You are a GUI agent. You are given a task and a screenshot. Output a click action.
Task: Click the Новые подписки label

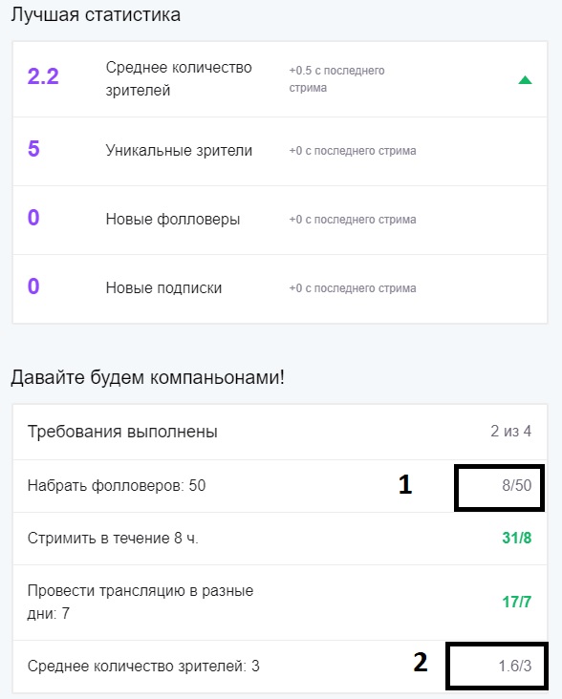click(163, 288)
